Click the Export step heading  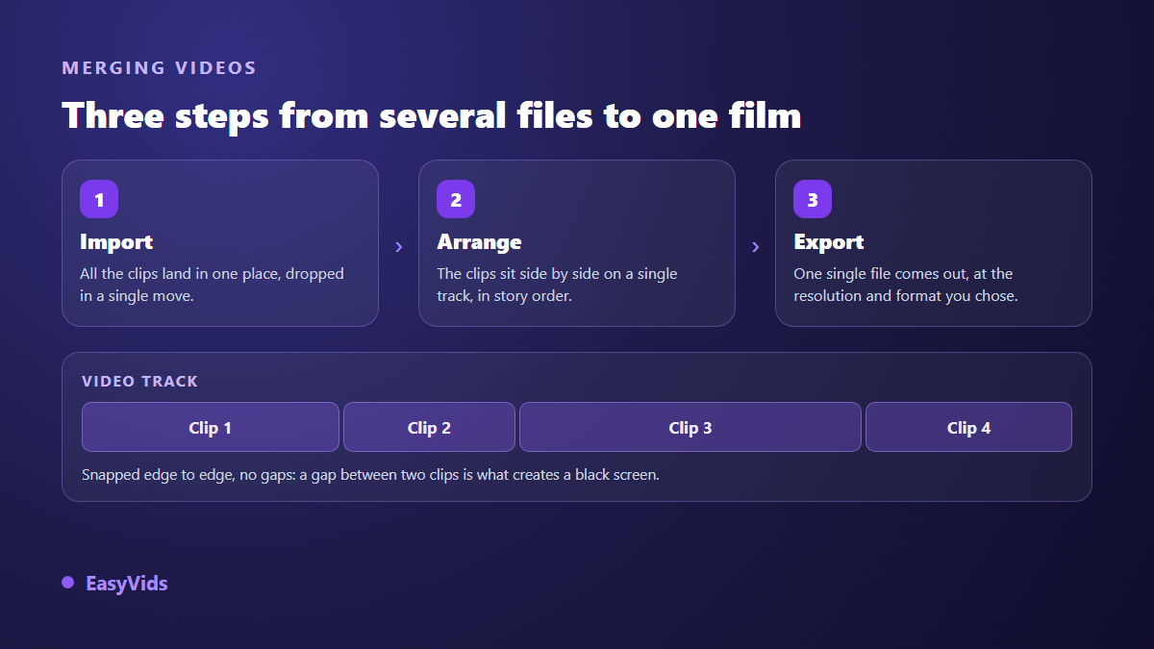tap(829, 241)
